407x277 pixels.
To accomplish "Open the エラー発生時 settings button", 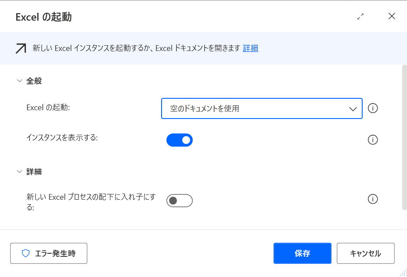I will click(49, 253).
